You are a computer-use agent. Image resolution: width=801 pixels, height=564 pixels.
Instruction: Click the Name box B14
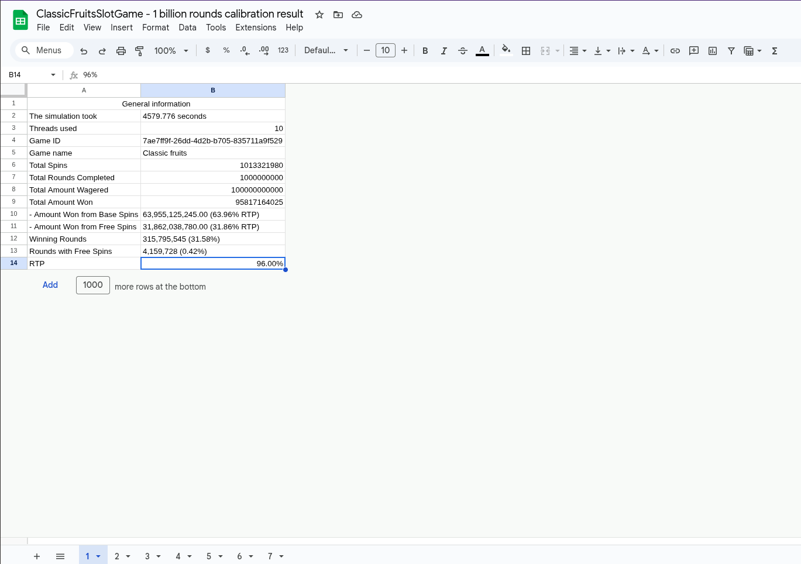(x=32, y=75)
